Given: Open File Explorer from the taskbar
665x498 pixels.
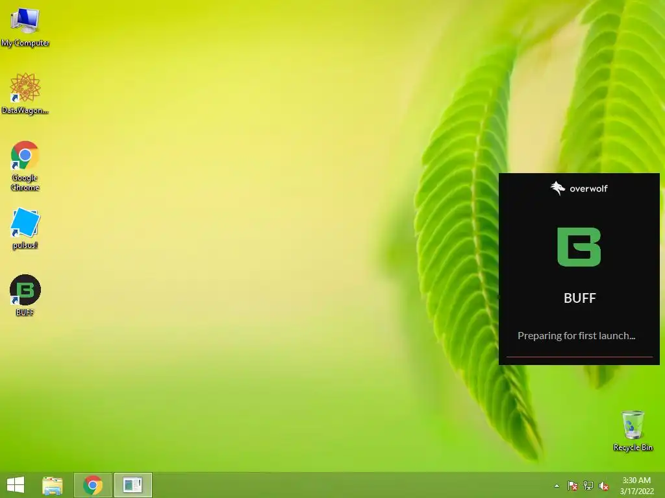Looking at the screenshot, I should tap(53, 485).
